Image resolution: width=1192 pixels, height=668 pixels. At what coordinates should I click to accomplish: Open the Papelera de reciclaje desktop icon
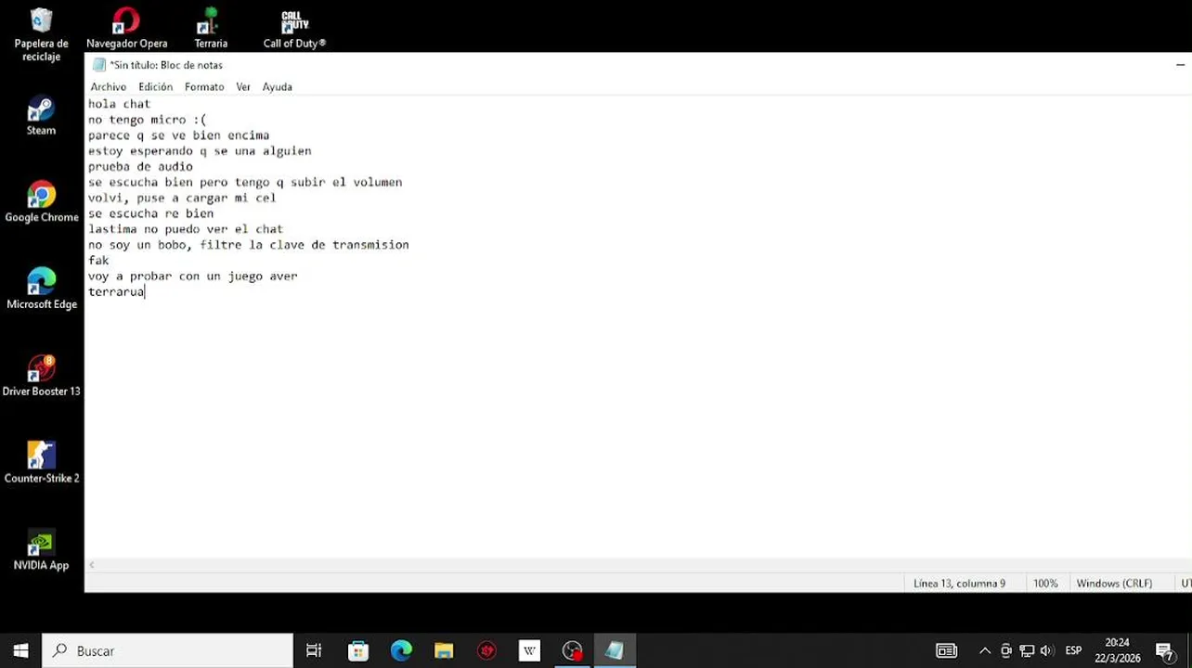[41, 34]
